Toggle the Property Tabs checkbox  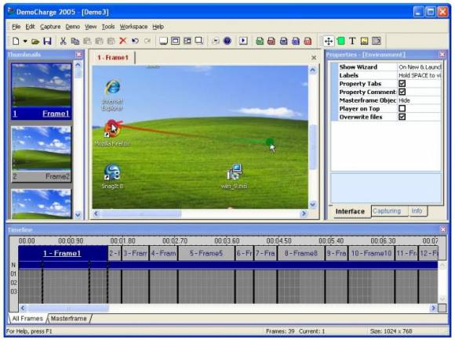click(402, 84)
